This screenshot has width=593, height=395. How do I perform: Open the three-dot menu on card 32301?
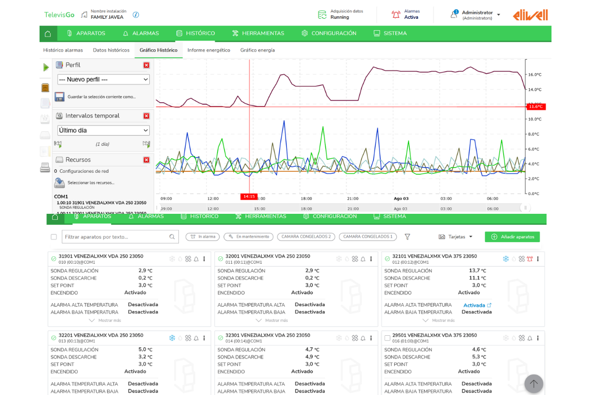click(x=371, y=338)
